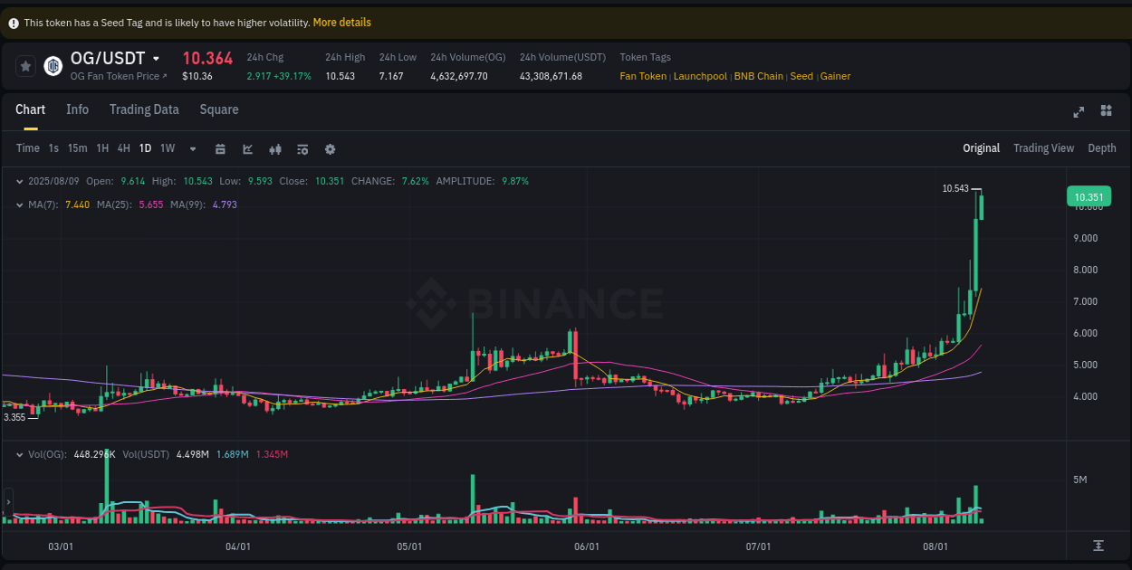Open the calendar date range picker

point(220,147)
